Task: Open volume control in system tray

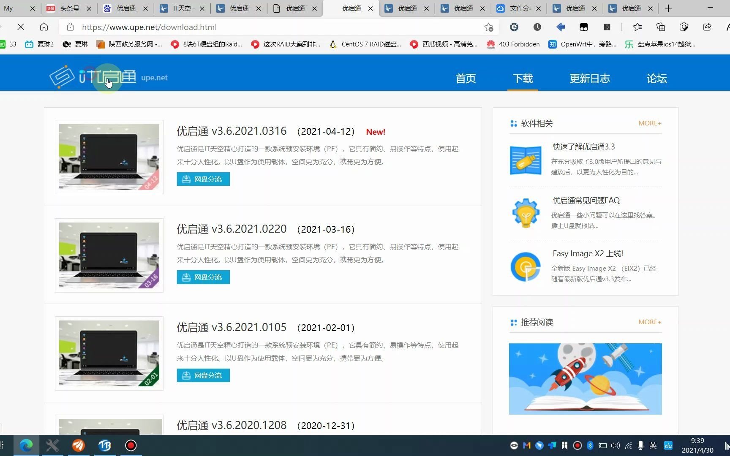Action: click(616, 445)
